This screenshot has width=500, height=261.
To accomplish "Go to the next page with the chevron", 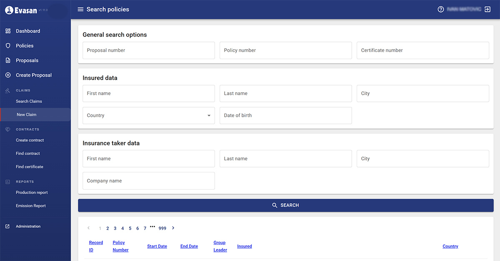I will 173,228.
